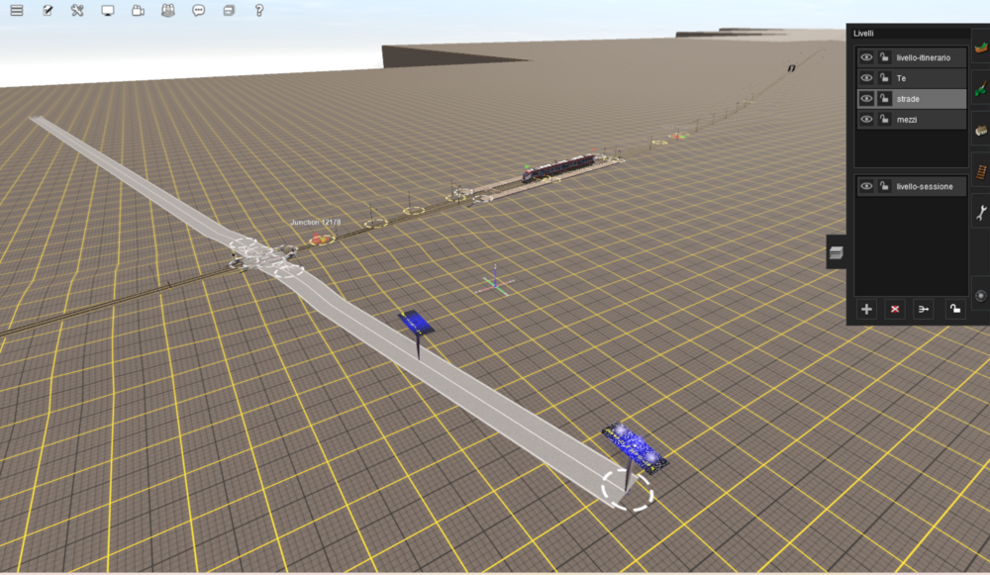Open the tools wrench-and-screwdriver menu
Viewport: 990px width, 575px height.
coord(77,11)
